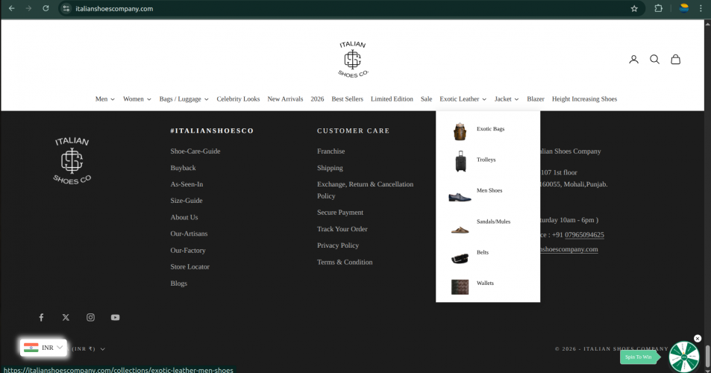Image resolution: width=711 pixels, height=373 pixels.
Task: Open the Track Your Order link
Action: tap(342, 229)
